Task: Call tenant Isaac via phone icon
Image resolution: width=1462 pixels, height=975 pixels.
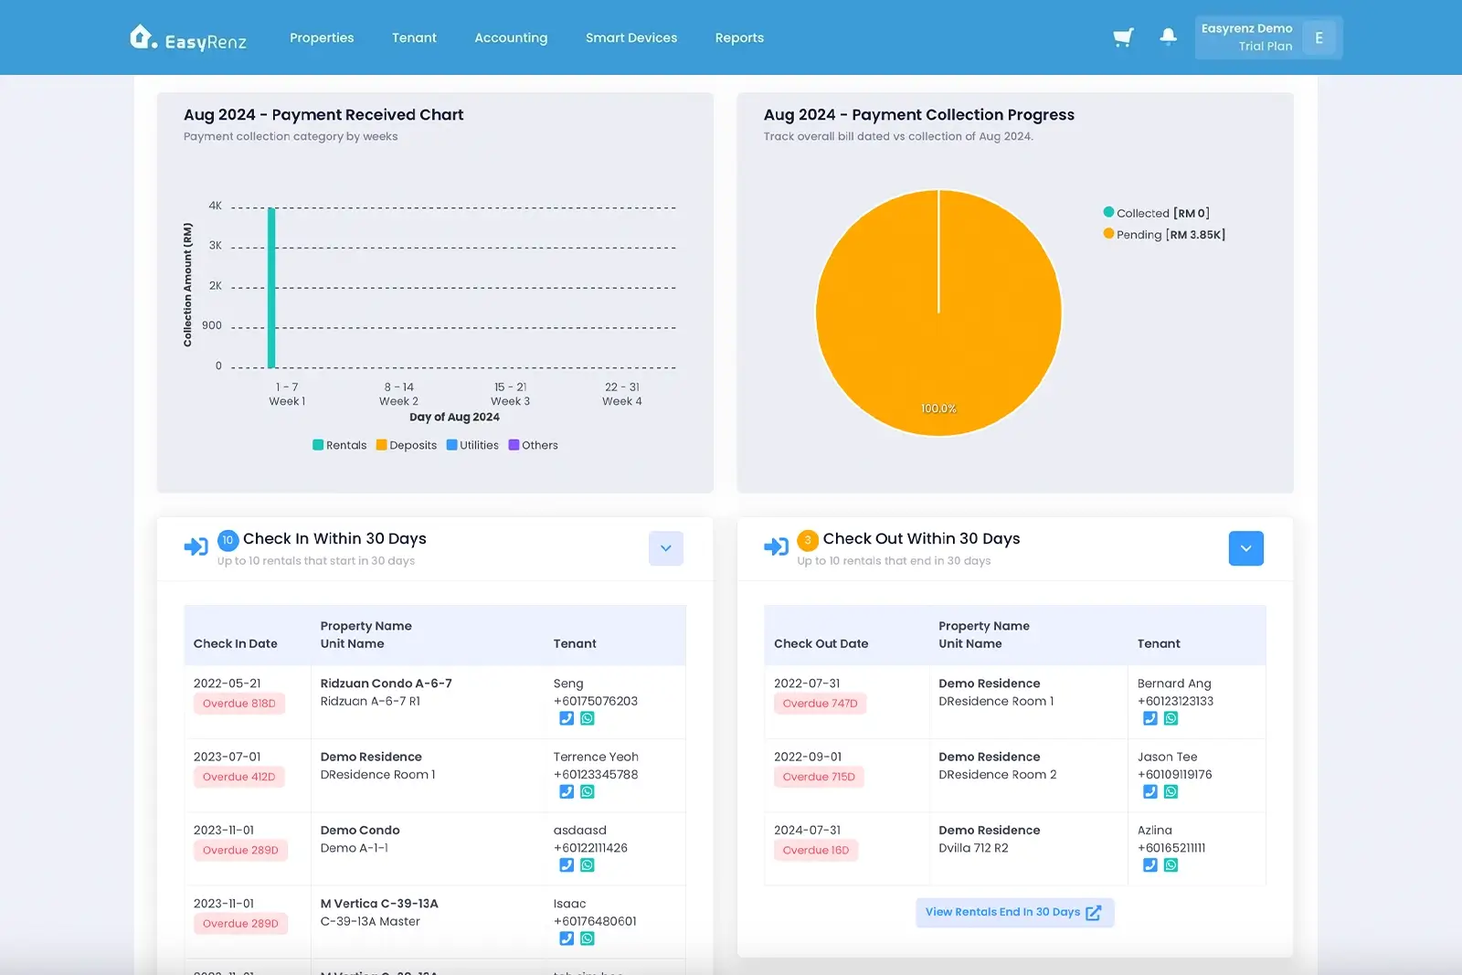Action: tap(567, 938)
